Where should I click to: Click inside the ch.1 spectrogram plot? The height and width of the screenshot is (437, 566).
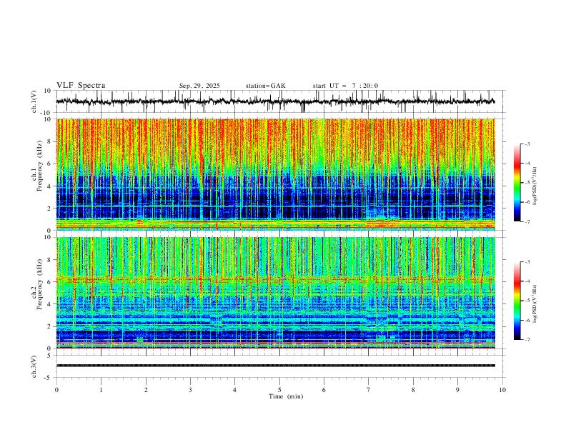275,174
